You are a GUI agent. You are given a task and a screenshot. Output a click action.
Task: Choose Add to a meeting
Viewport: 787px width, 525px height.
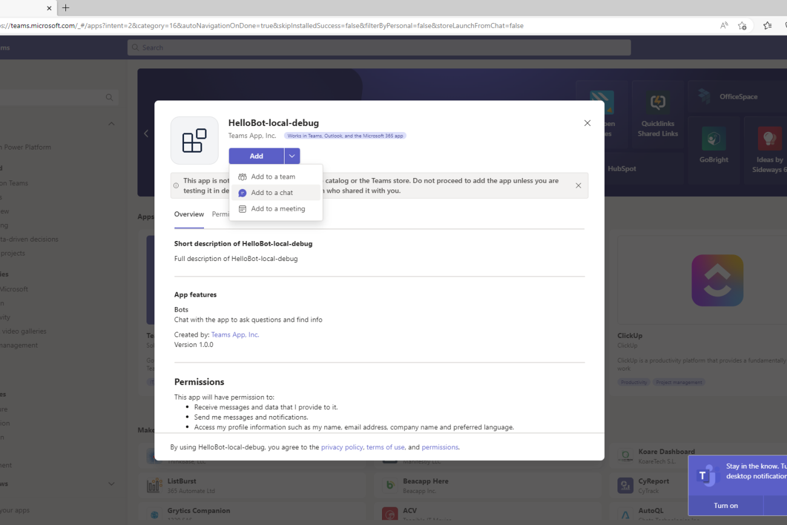tap(275, 209)
